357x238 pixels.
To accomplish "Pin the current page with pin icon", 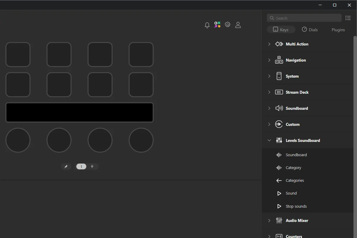I will coord(66,167).
